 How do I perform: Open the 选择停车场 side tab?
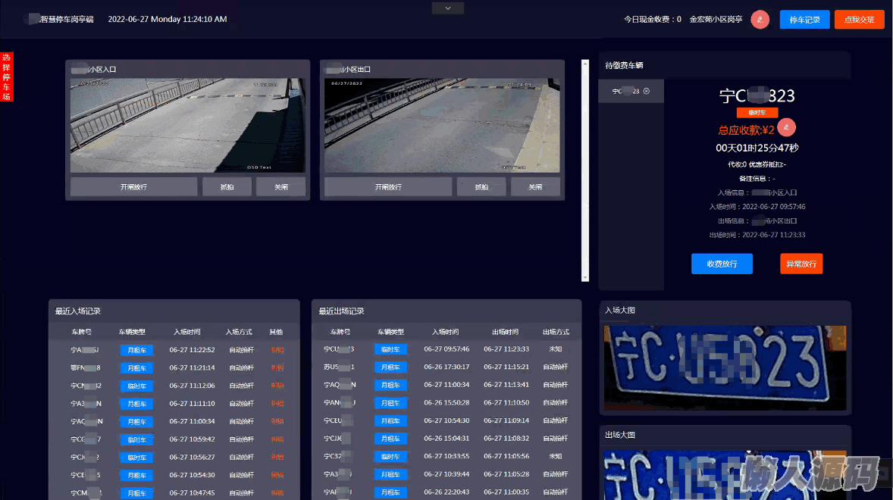pyautogui.click(x=7, y=77)
